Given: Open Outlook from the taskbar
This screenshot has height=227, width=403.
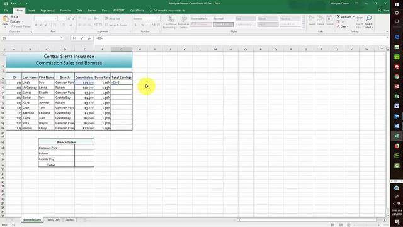Looking at the screenshot, I should [x=397, y=116].
